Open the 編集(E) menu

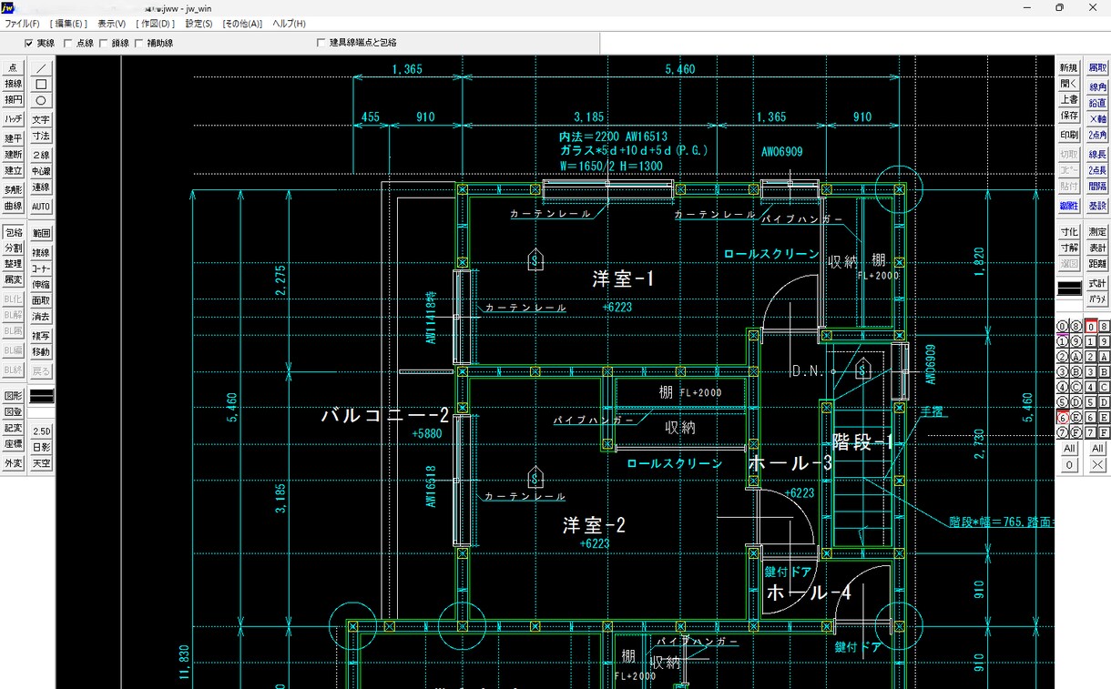click(68, 23)
